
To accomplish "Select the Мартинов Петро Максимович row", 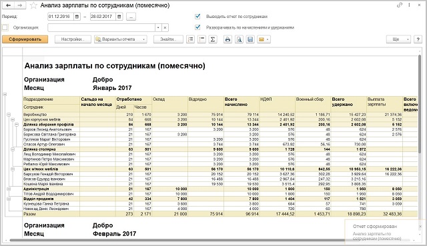I will [49, 159].
